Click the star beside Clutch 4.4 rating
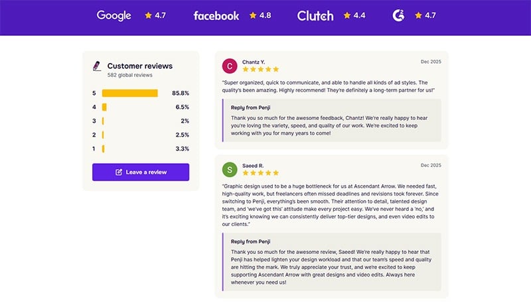 (x=347, y=15)
